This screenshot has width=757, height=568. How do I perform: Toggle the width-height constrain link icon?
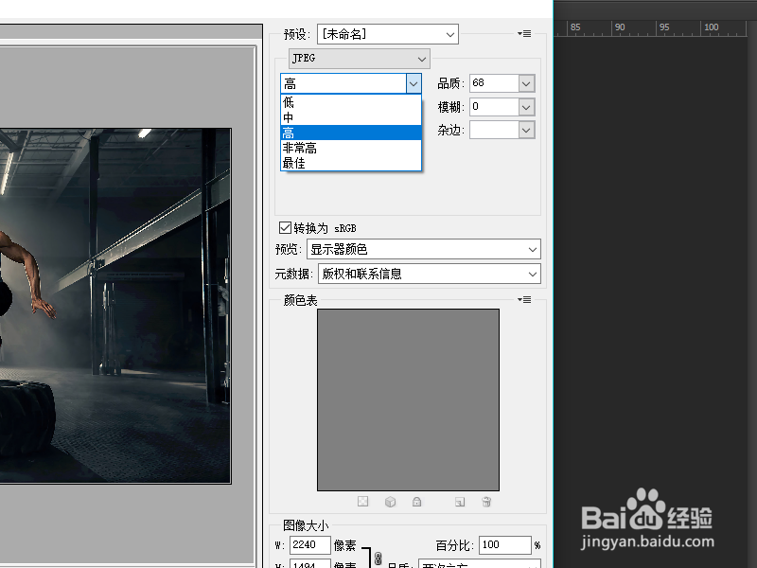pos(378,559)
